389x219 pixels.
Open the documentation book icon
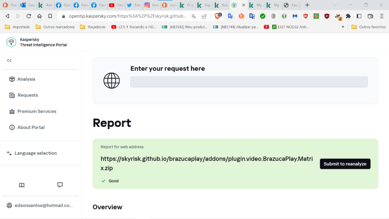(x=21, y=185)
